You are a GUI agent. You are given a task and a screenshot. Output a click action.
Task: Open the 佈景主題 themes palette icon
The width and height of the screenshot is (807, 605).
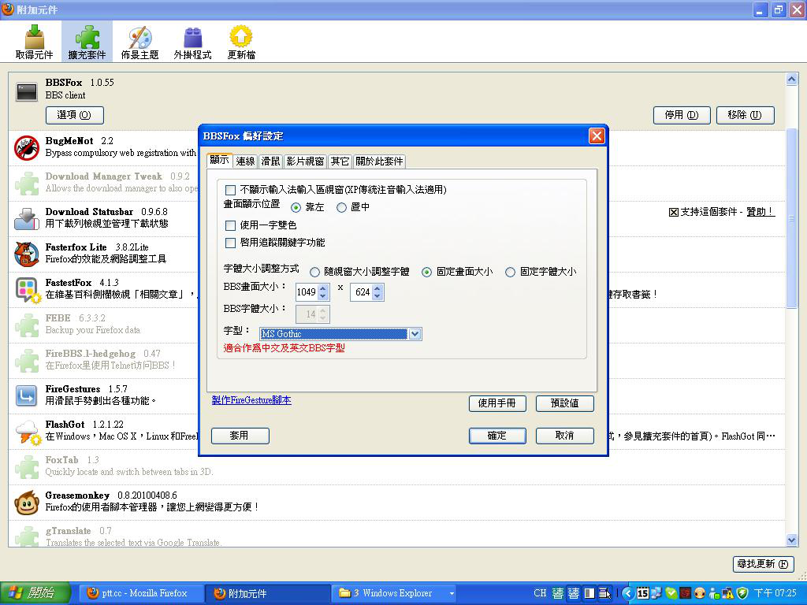(139, 43)
